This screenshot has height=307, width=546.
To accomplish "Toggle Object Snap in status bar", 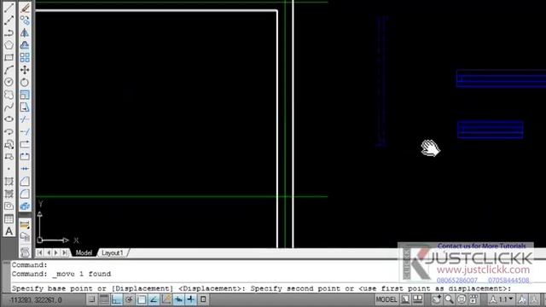I will [142, 299].
